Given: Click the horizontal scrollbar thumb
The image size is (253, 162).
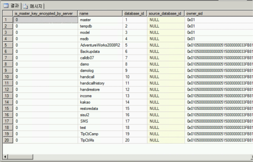Looking at the screenshot, I should [x=20, y=157].
